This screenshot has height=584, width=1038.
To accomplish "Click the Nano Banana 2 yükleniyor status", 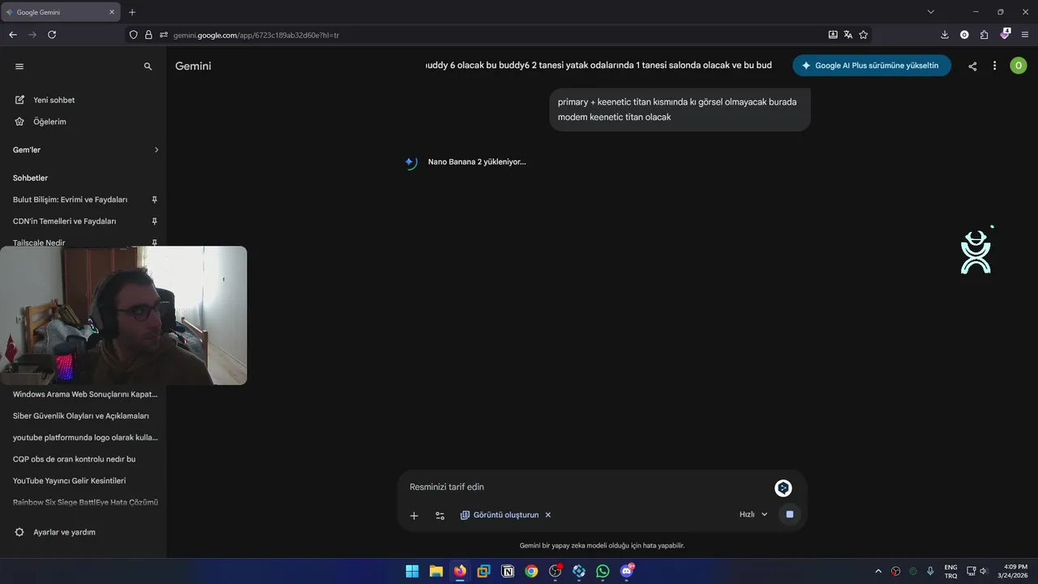I will 477,161.
